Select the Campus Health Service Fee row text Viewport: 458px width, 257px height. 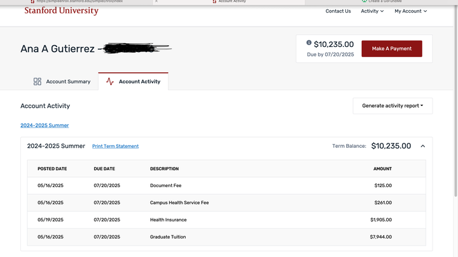(179, 203)
